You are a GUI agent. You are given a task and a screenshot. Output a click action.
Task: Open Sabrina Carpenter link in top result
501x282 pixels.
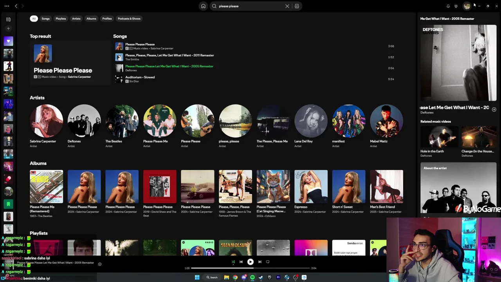pos(79,77)
